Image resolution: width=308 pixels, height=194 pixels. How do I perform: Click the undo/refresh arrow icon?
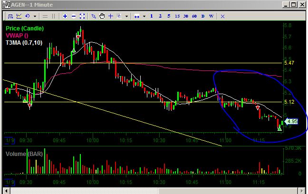[27, 16]
